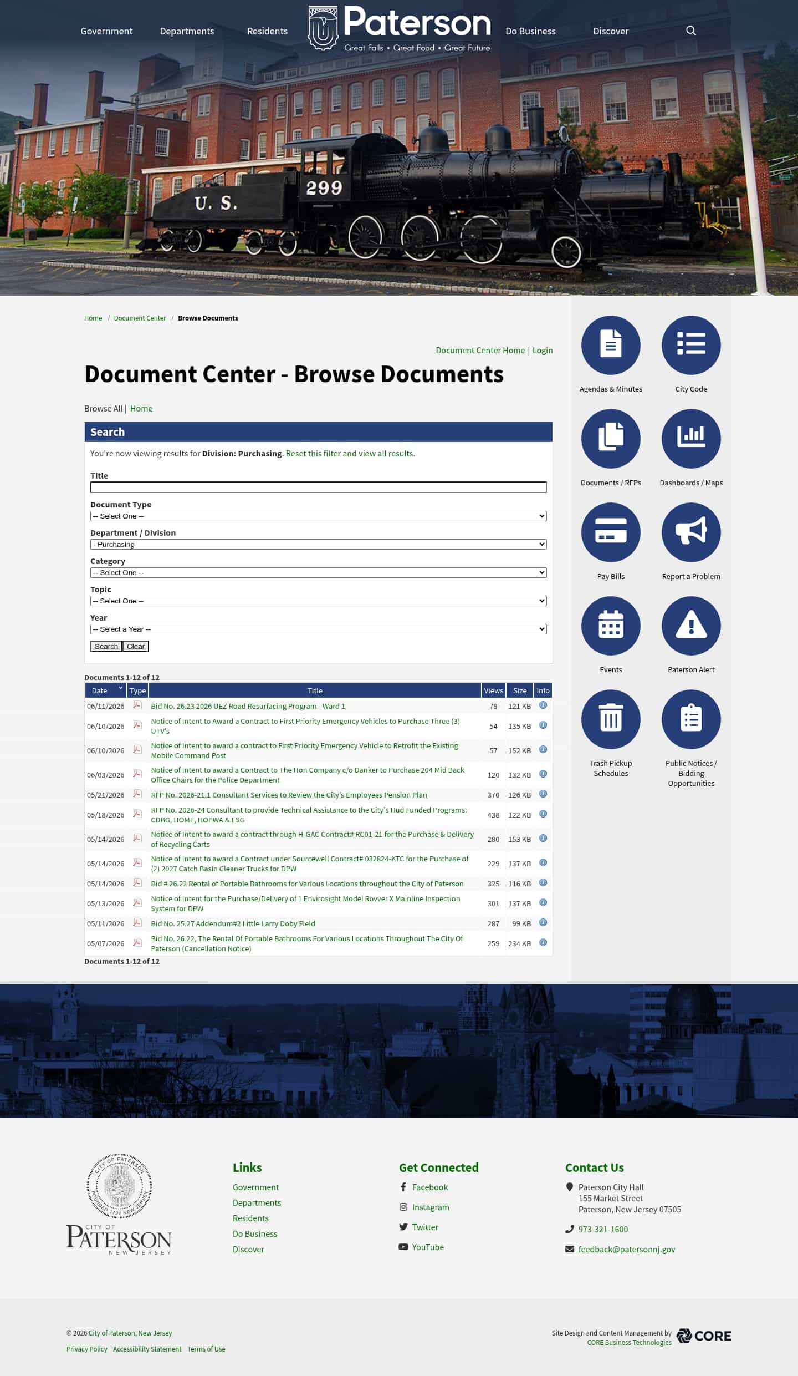Open the Discover nav menu

(611, 31)
